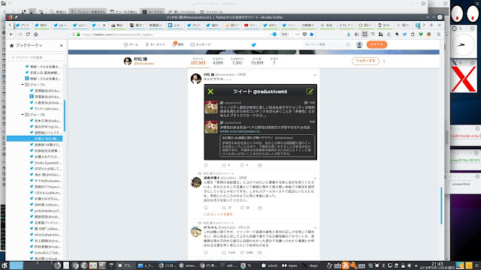Click the search magnifier in Twitter search box
The height and width of the screenshot is (270, 481).
point(348,45)
